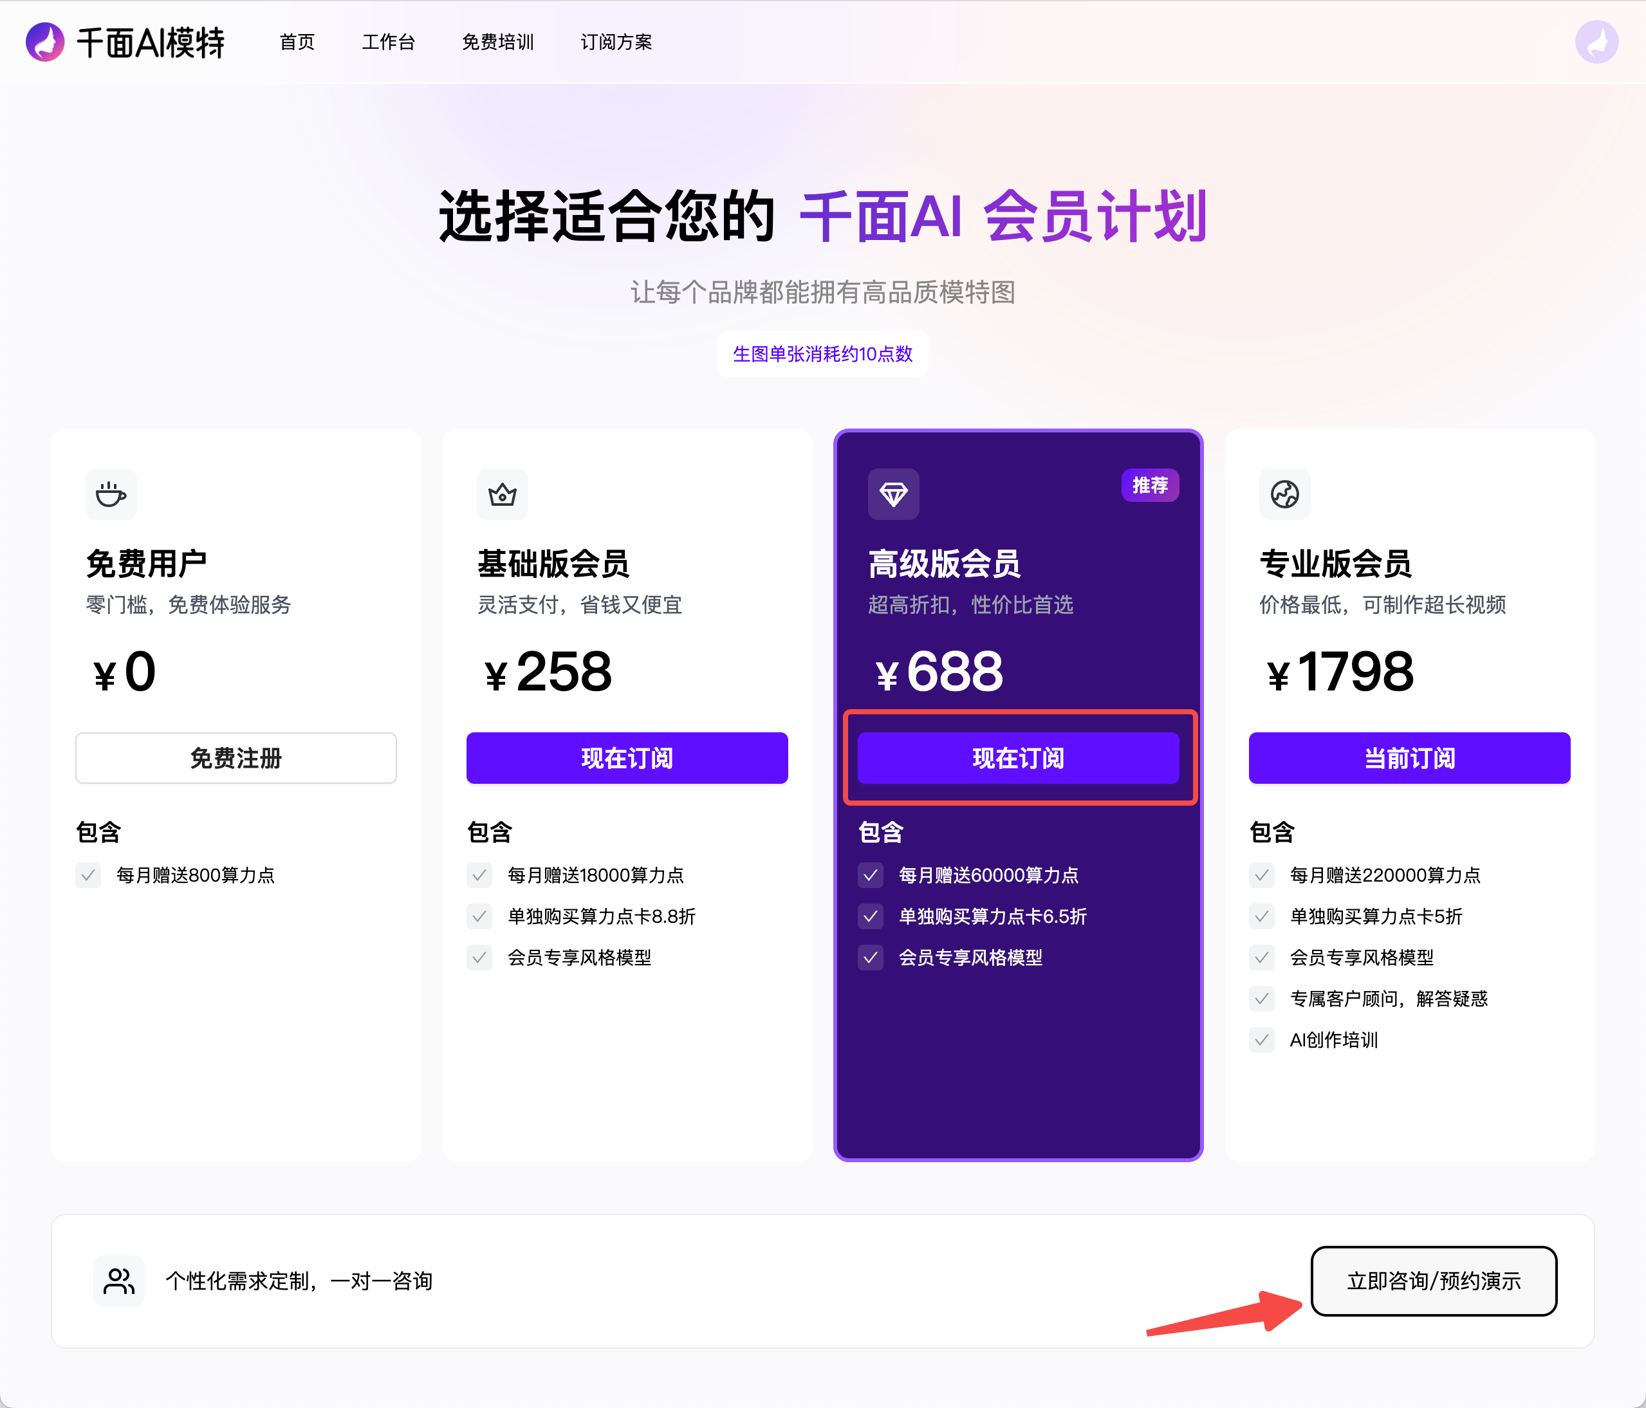The width and height of the screenshot is (1646, 1408).
Task: Click the ¥1798 price
Action: pos(1340,672)
